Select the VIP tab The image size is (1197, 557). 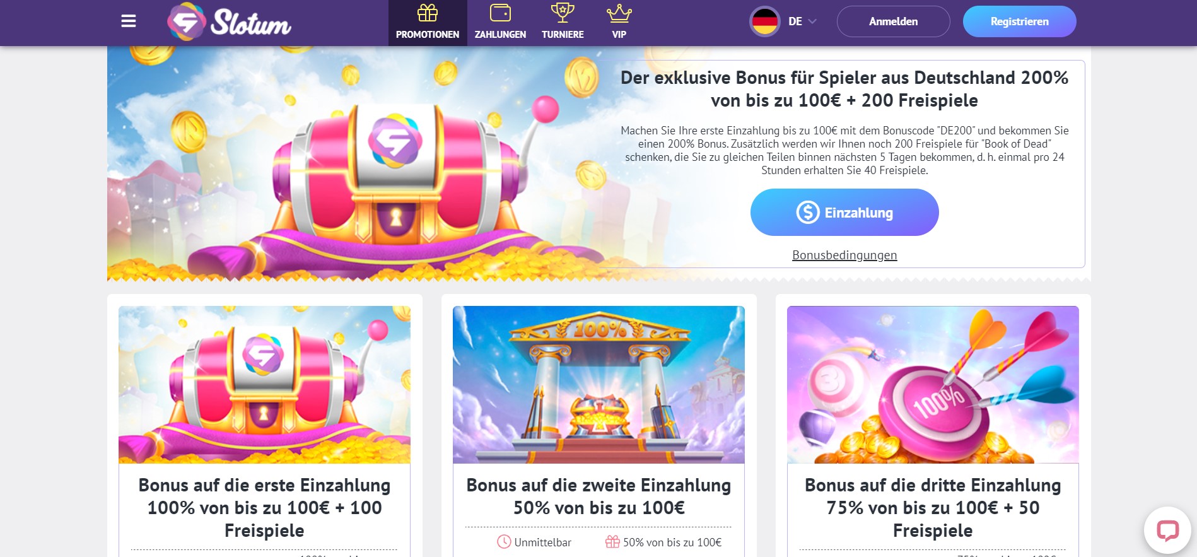[619, 23]
